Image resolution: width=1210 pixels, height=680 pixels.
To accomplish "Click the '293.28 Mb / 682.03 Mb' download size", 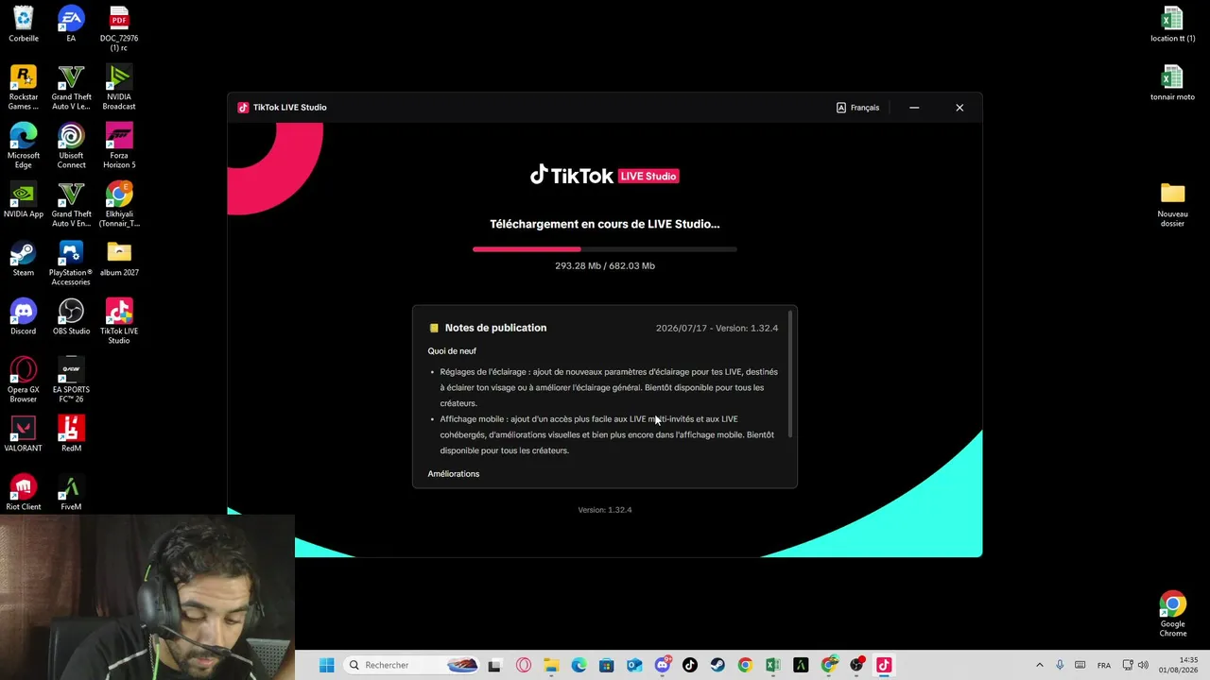I will click(605, 266).
